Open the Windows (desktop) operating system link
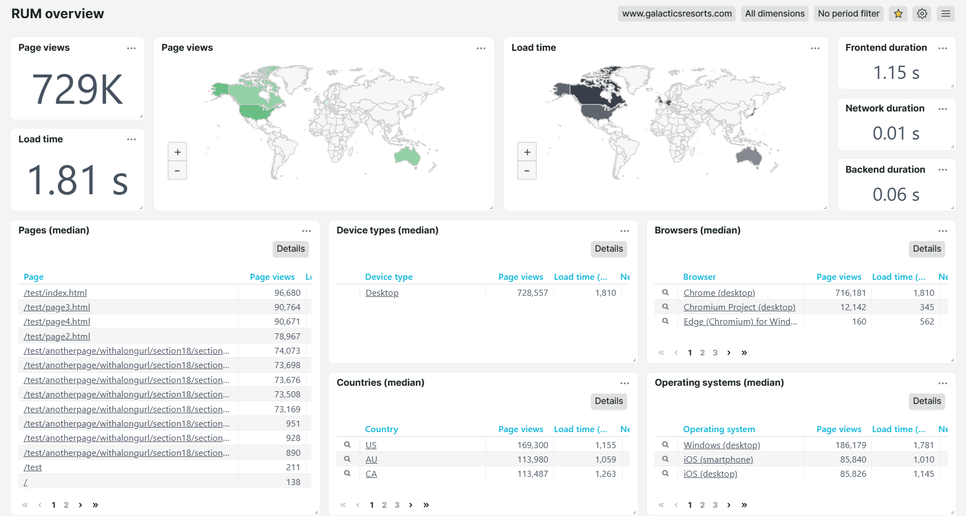966x516 pixels. pyautogui.click(x=722, y=445)
